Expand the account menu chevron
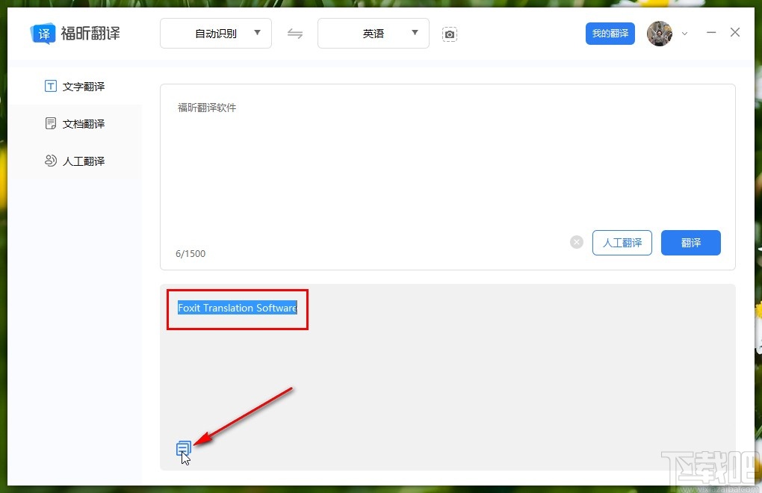 pos(685,34)
